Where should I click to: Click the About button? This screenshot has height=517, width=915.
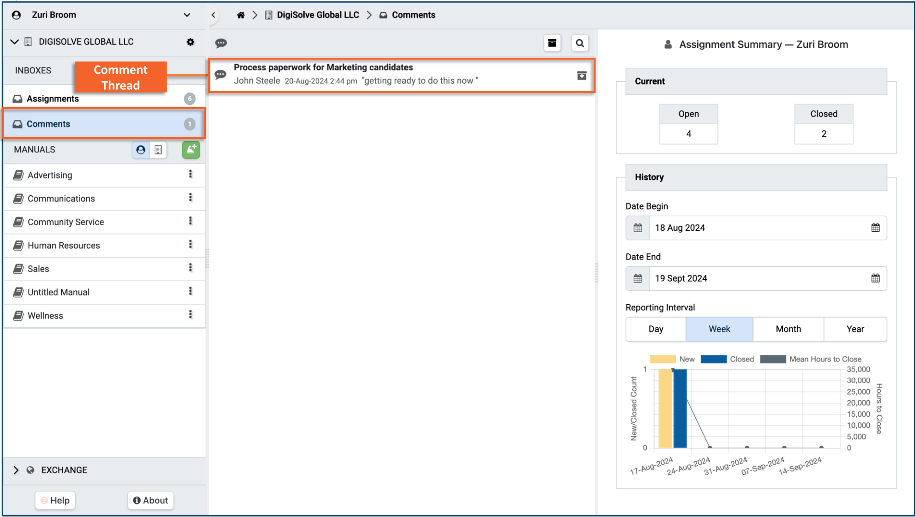point(150,500)
